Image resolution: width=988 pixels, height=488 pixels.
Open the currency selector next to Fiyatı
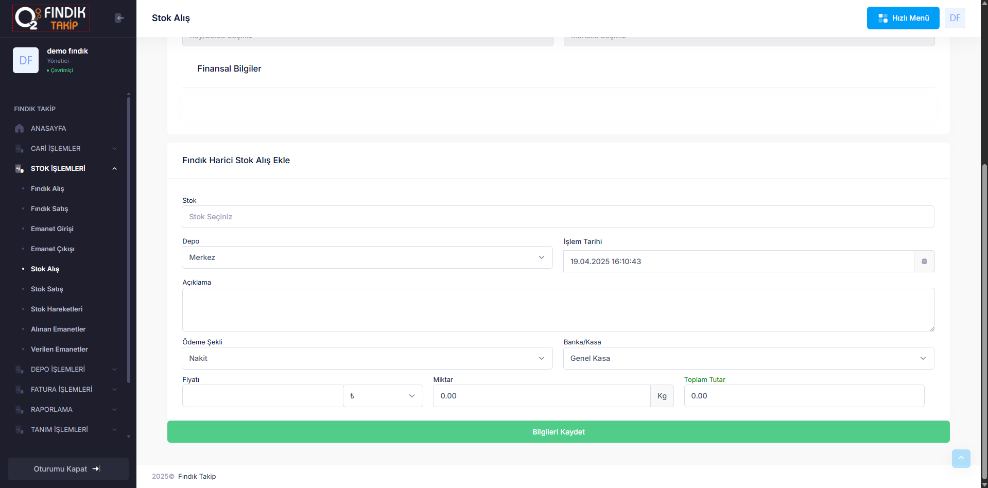[x=383, y=396]
